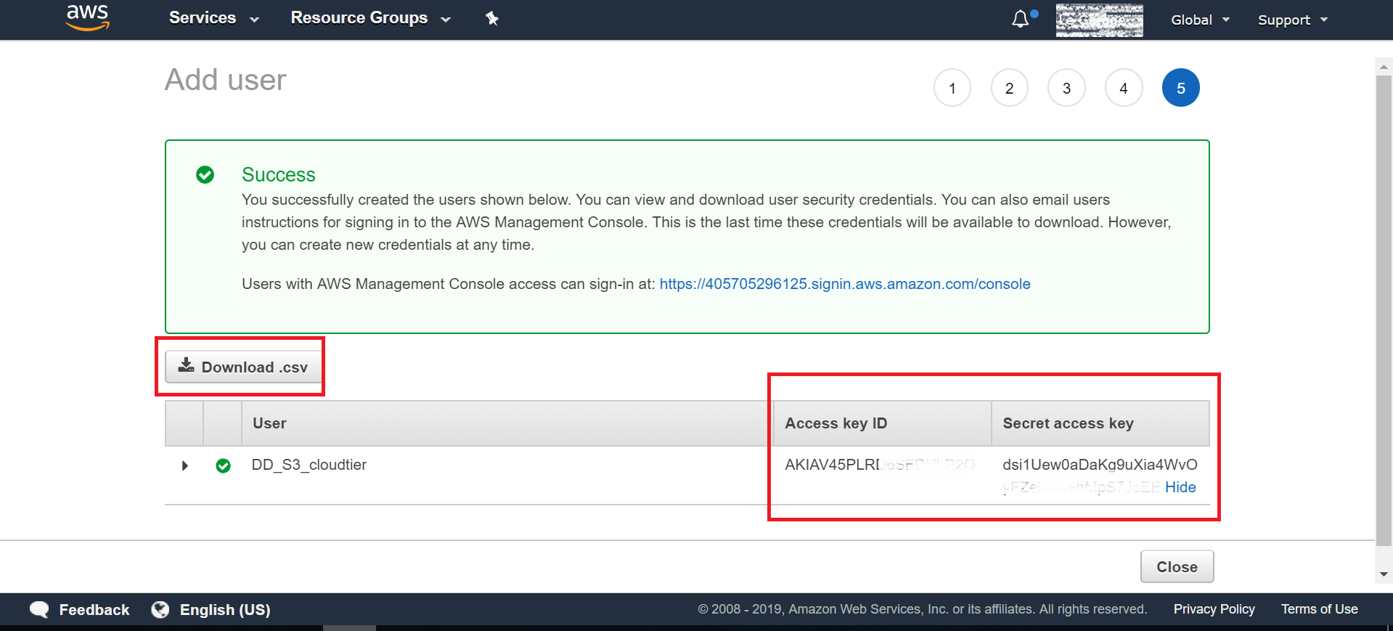Click the Feedback speech bubble icon

tap(39, 610)
